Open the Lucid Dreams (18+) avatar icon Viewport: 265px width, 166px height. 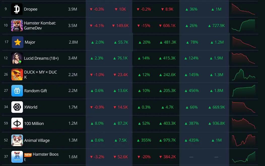pyautogui.click(x=17, y=58)
